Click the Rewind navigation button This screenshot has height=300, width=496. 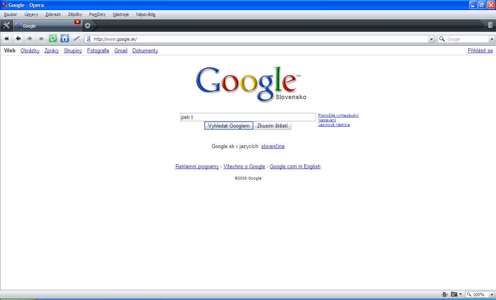(x=7, y=39)
